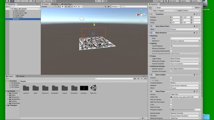Open Motion Vectors dropdown
Image resolution: width=214 pixels, height=120 pixels.
click(185, 69)
